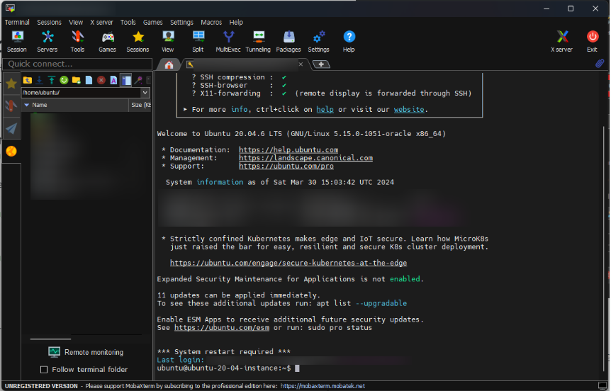Delete selected file with red X icon
Image resolution: width=611 pixels, height=391 pixels.
pyautogui.click(x=101, y=80)
